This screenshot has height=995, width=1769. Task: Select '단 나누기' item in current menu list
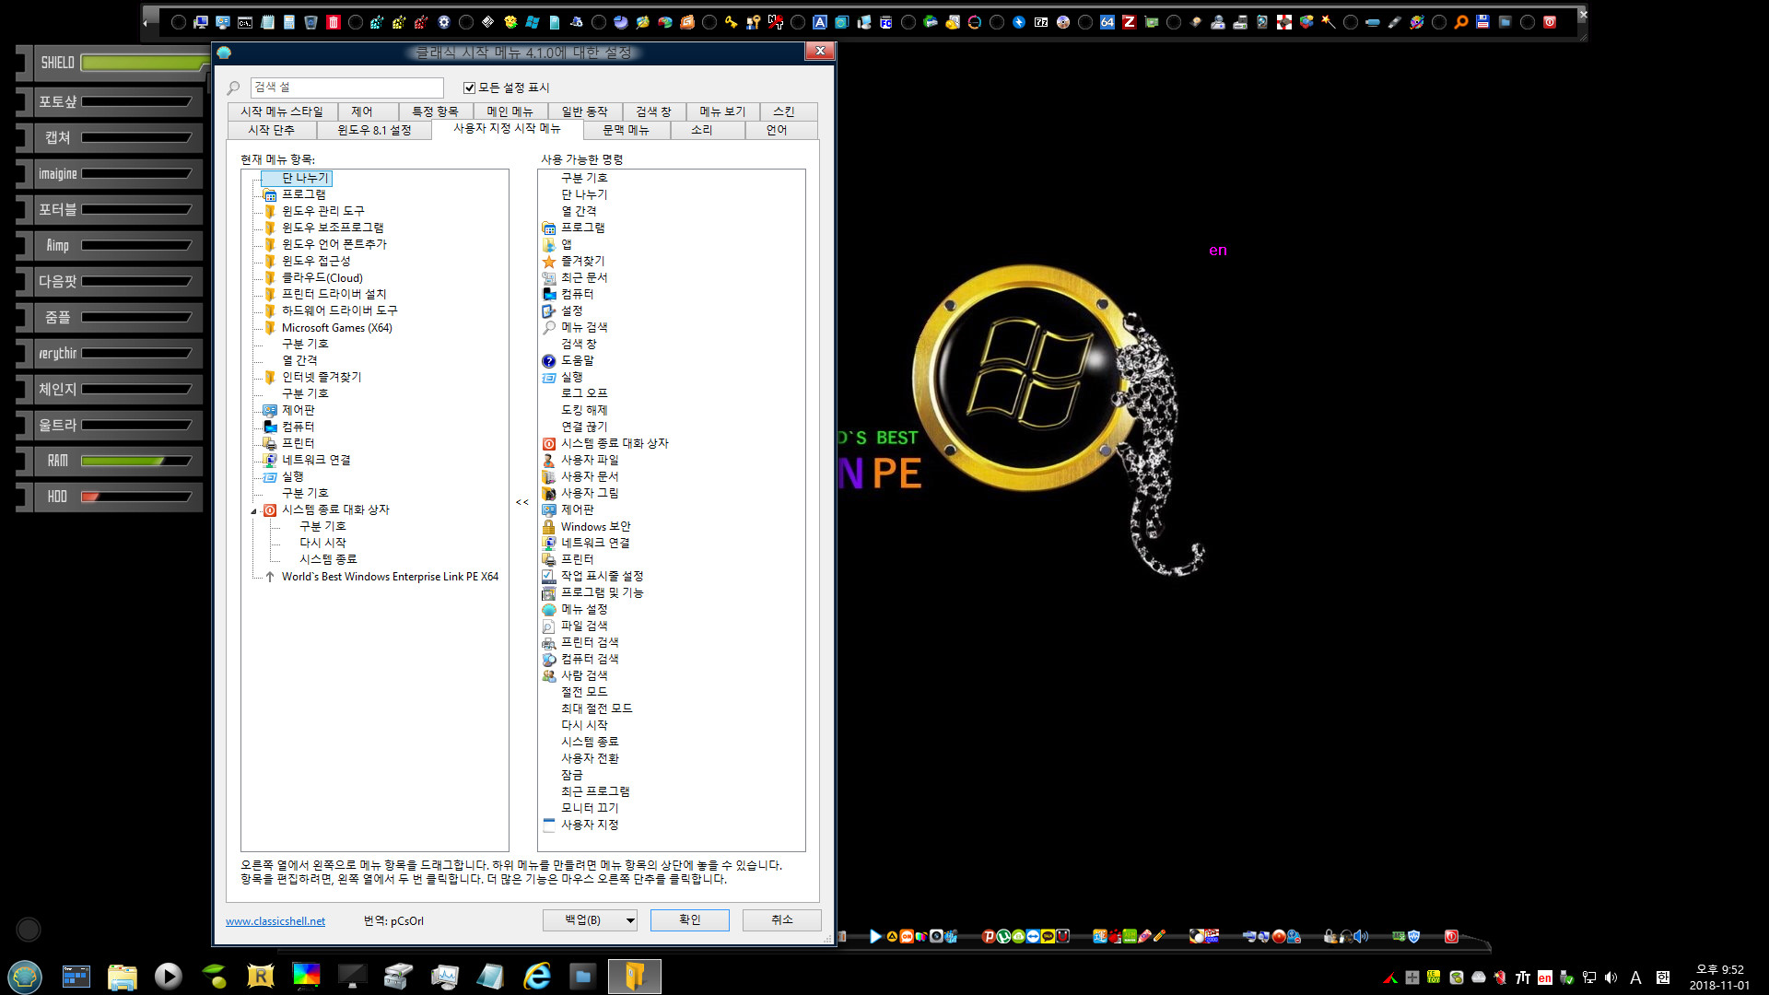(305, 179)
